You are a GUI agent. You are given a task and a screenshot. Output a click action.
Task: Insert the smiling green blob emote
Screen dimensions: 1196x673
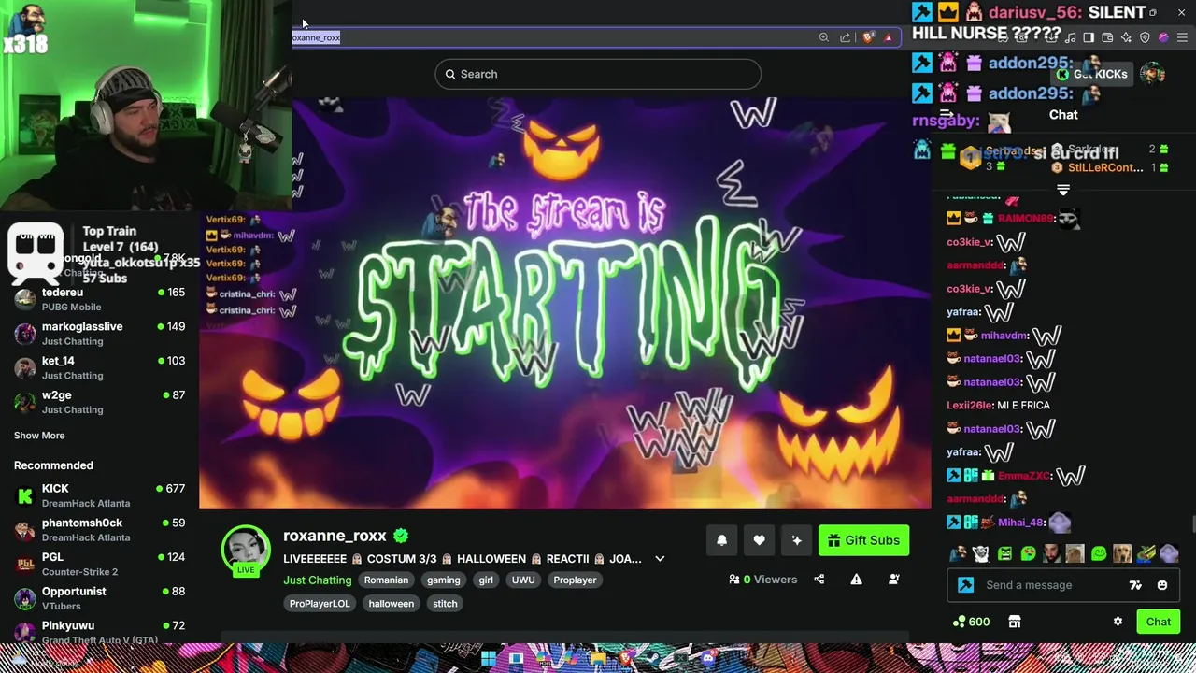click(1099, 553)
